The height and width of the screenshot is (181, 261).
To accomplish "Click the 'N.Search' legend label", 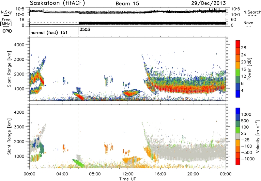I will coord(252,12).
